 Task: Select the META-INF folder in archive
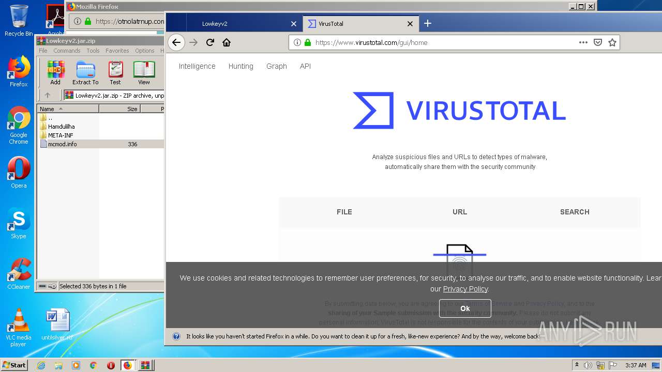point(61,135)
